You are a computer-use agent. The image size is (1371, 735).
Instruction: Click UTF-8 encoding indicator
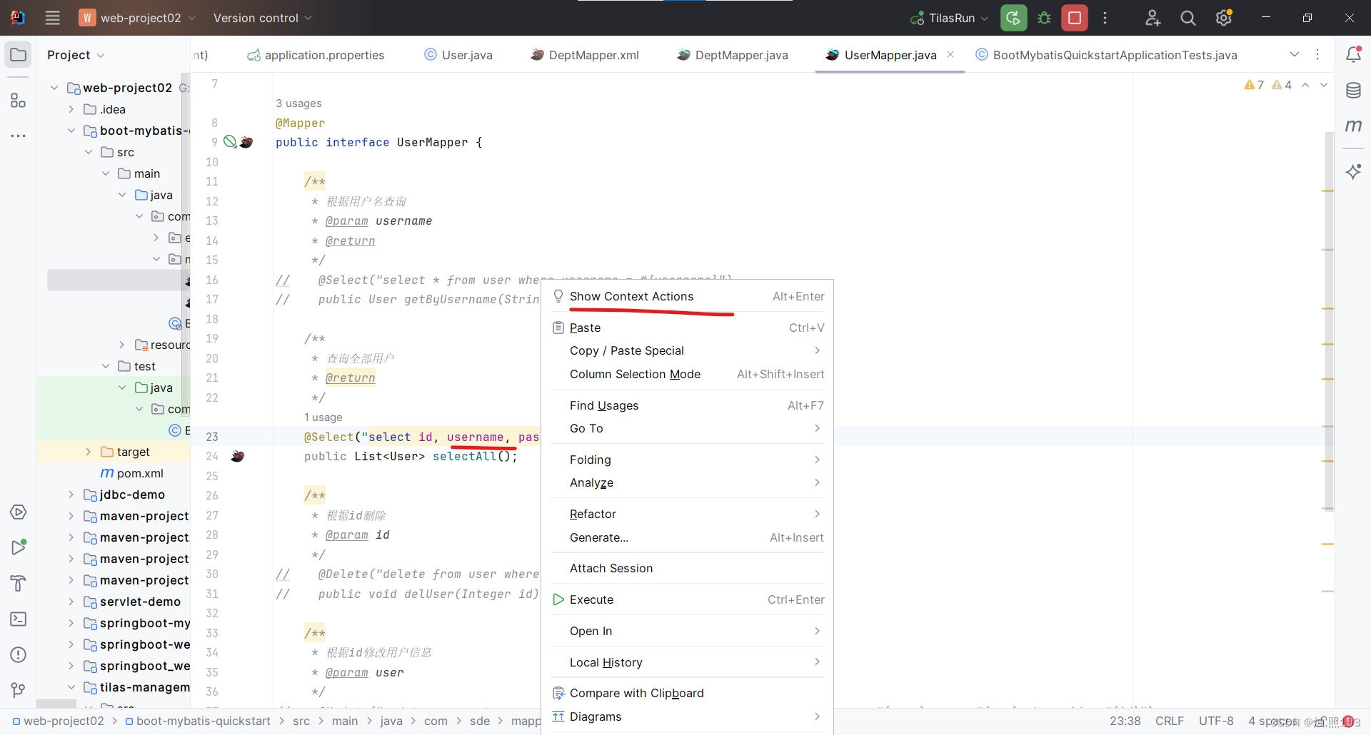click(x=1216, y=721)
